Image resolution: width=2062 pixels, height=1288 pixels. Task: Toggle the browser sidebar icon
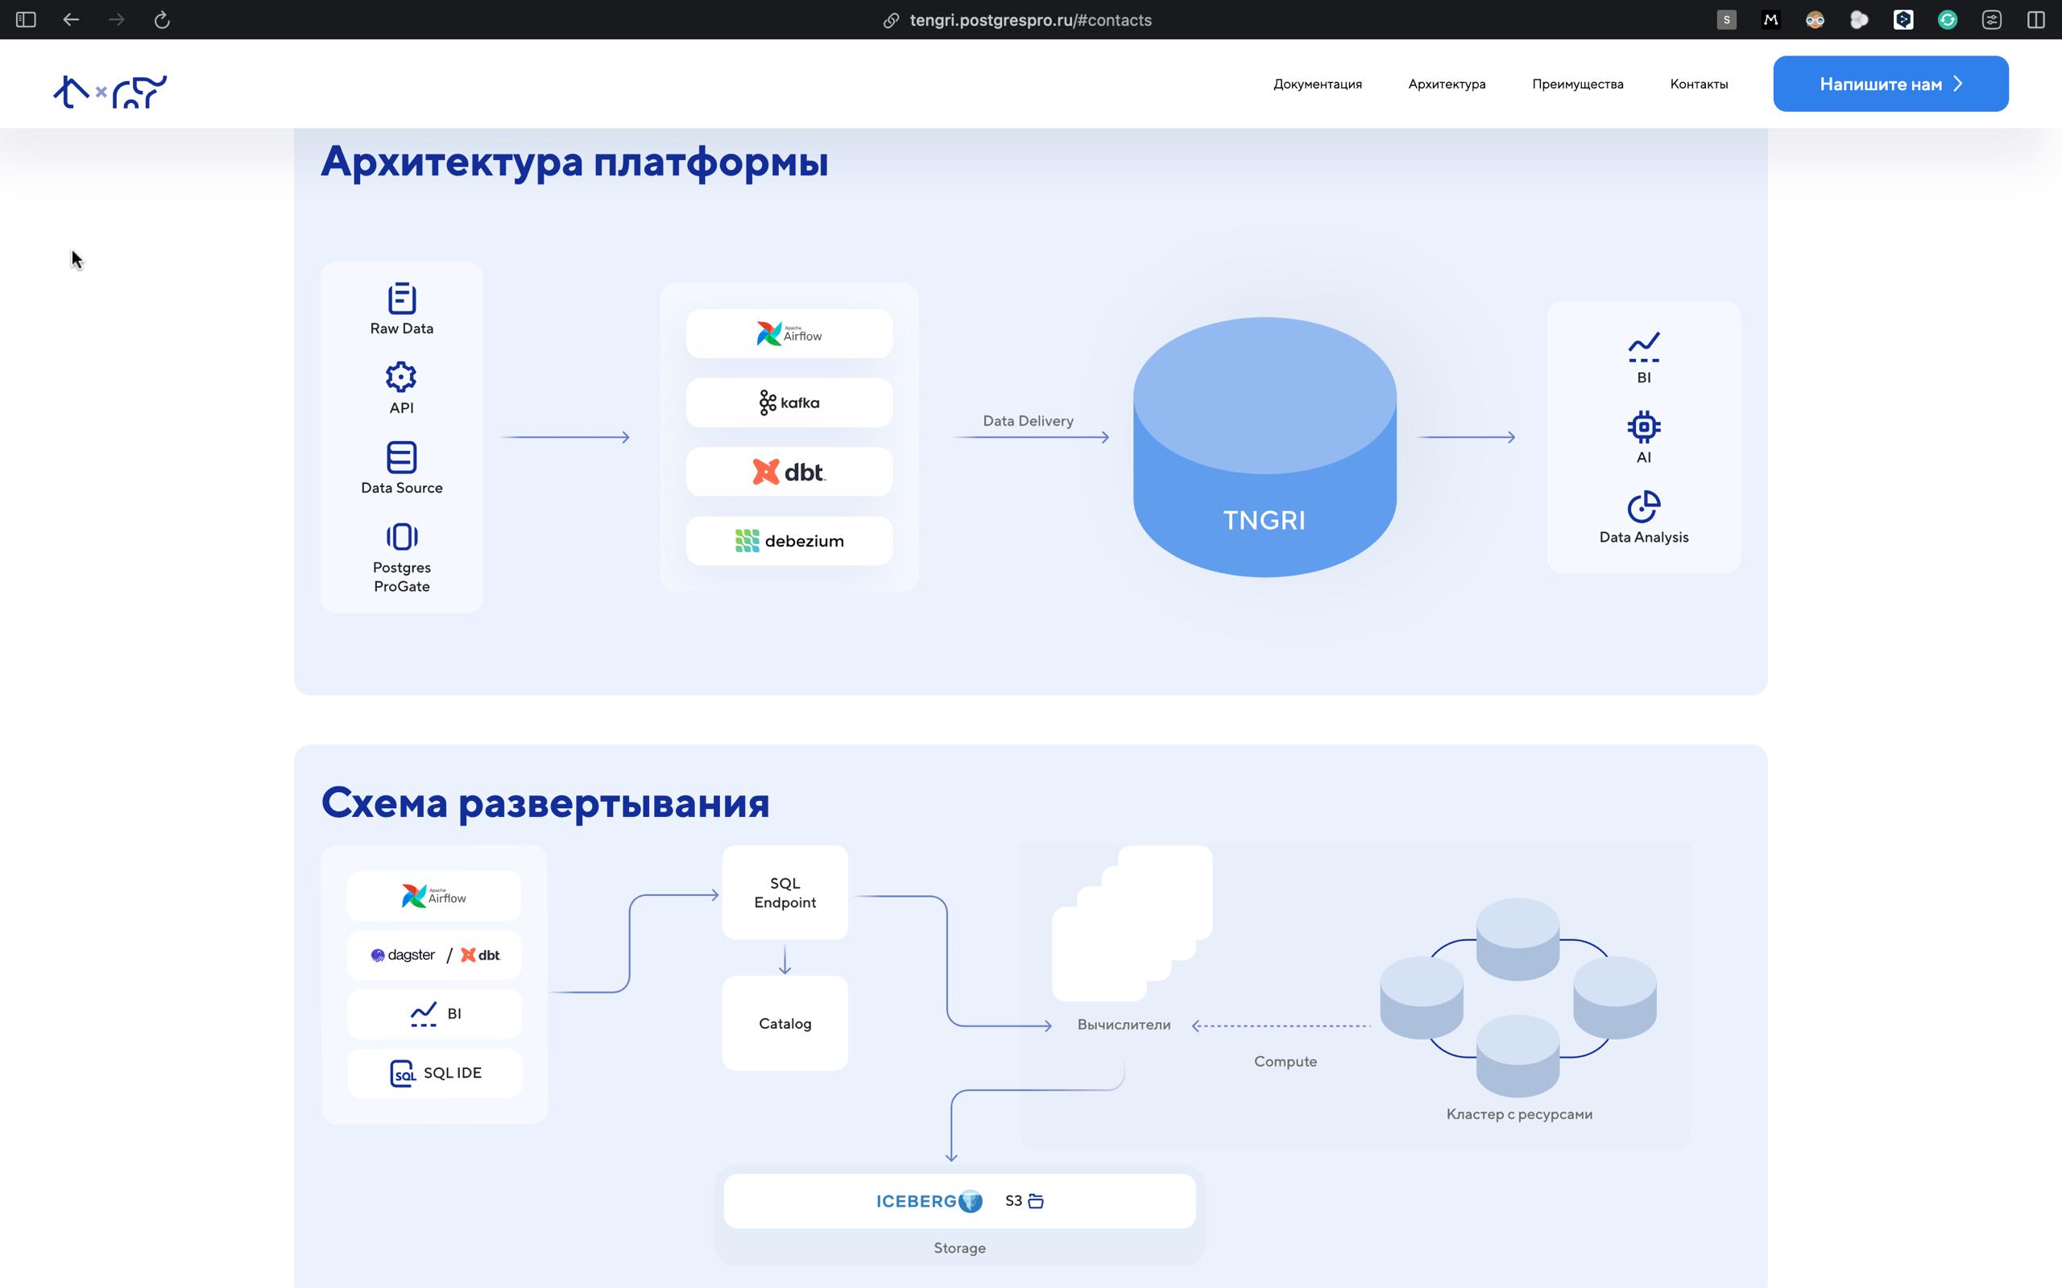point(26,19)
